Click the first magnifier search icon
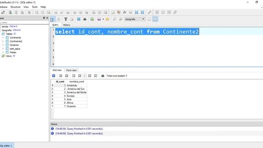Image resolution: width=263 pixels, height=148 pixels. tap(115, 19)
